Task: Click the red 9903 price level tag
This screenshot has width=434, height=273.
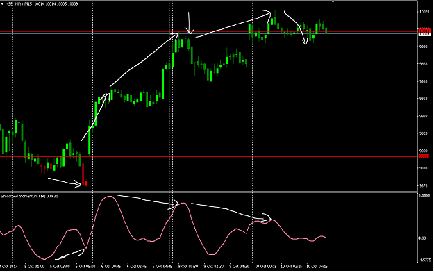Action: 424,157
